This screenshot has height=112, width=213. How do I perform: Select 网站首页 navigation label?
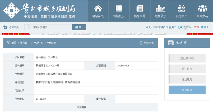pos(98,16)
